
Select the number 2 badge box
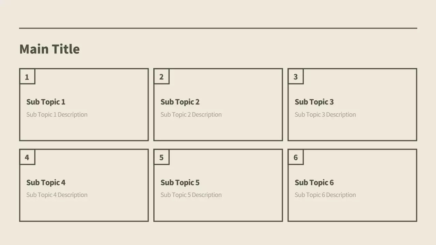click(x=161, y=77)
